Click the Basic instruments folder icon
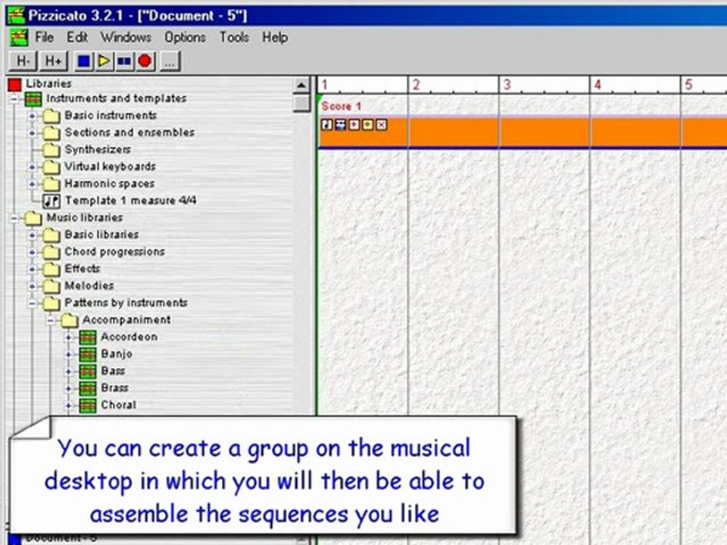 [x=51, y=116]
